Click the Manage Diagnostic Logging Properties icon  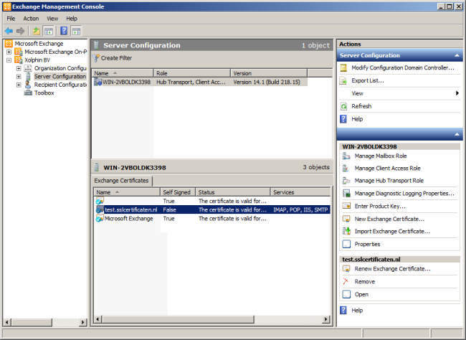346,194
